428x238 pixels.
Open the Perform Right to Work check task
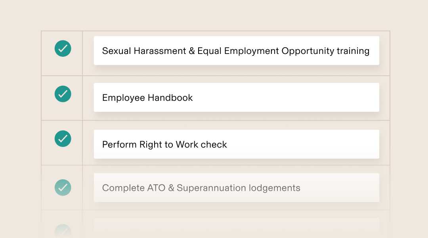coord(236,144)
